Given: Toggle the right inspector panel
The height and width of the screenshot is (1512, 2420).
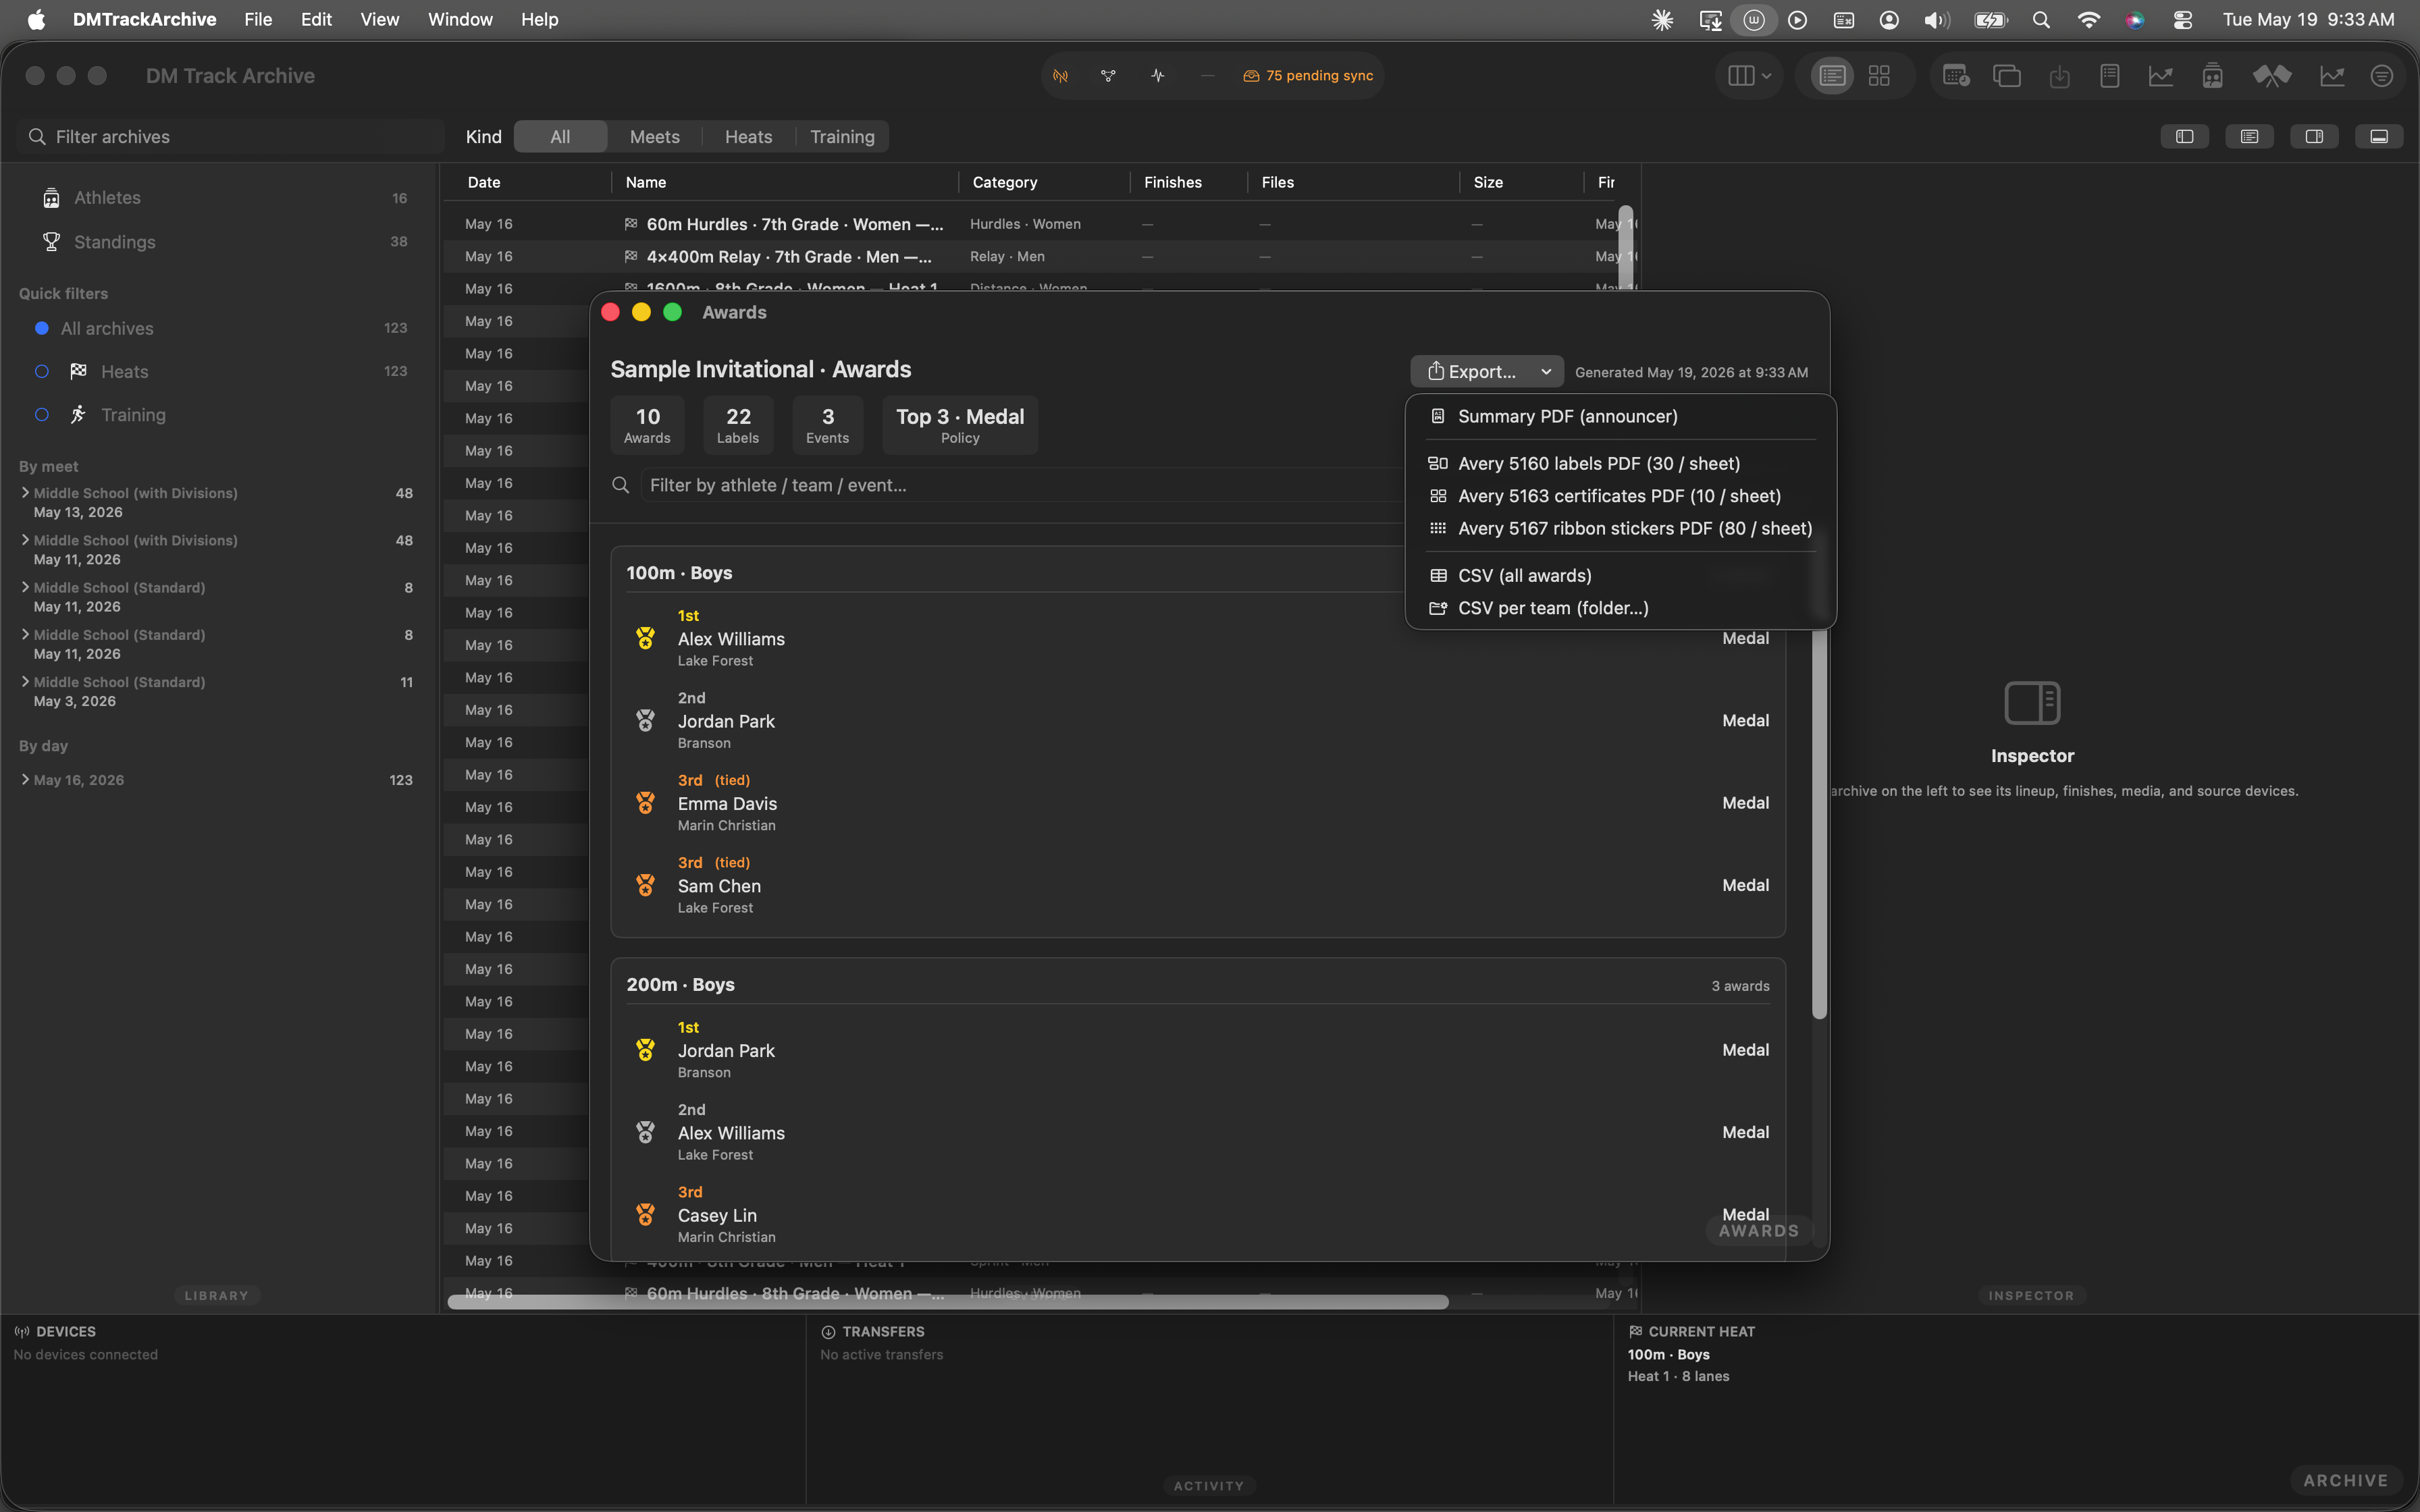Looking at the screenshot, I should click(x=2314, y=137).
